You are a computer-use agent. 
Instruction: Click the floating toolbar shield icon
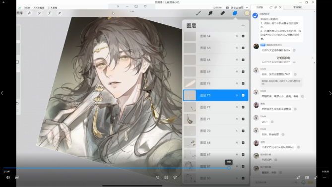145,6
